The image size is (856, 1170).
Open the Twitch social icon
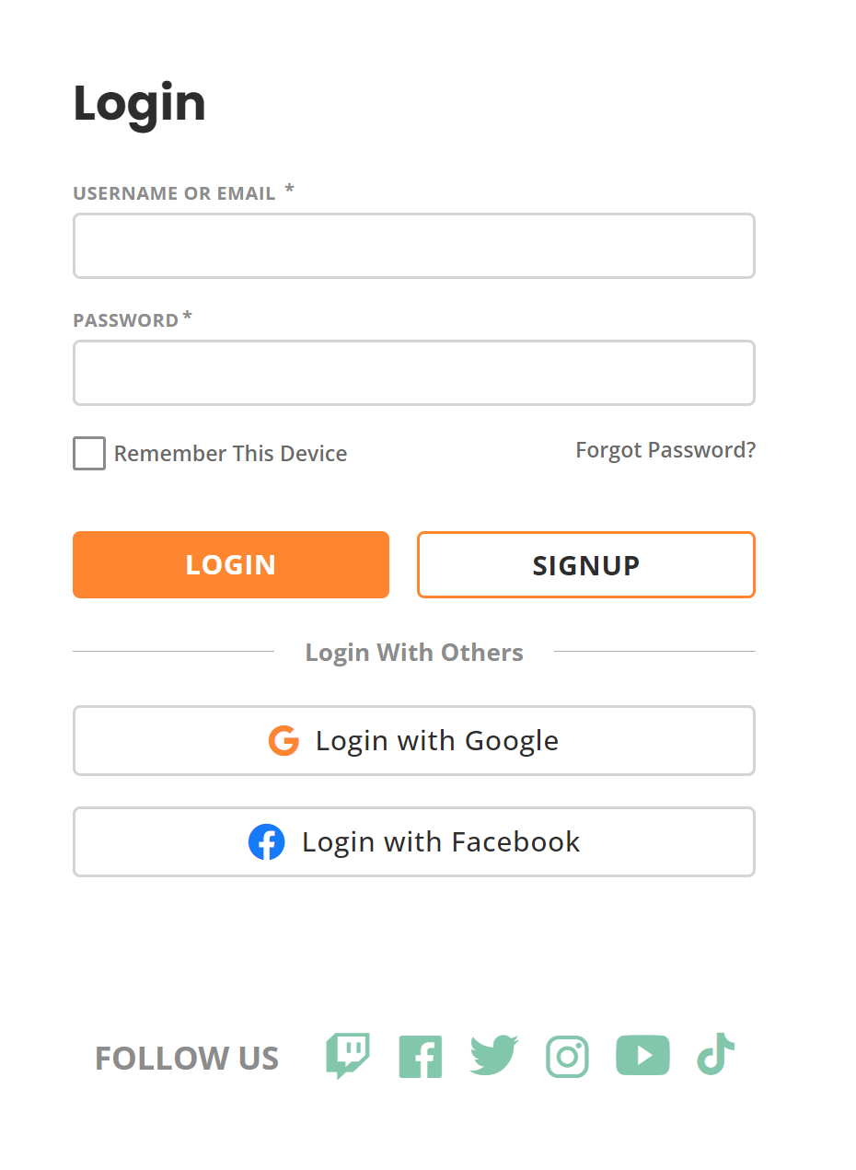pyautogui.click(x=348, y=1056)
